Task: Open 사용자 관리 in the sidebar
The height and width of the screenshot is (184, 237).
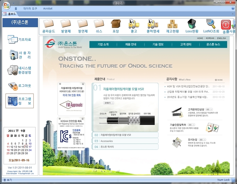Action: (x=20, y=55)
